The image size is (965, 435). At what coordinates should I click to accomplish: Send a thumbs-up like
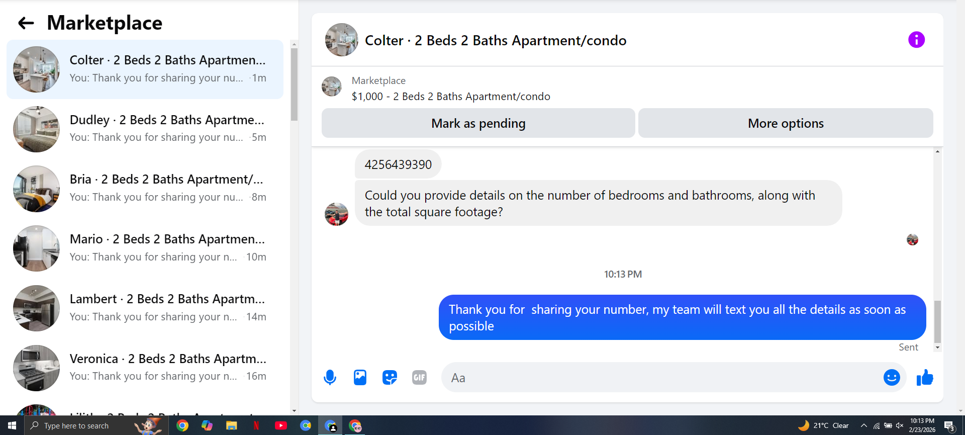[925, 377]
